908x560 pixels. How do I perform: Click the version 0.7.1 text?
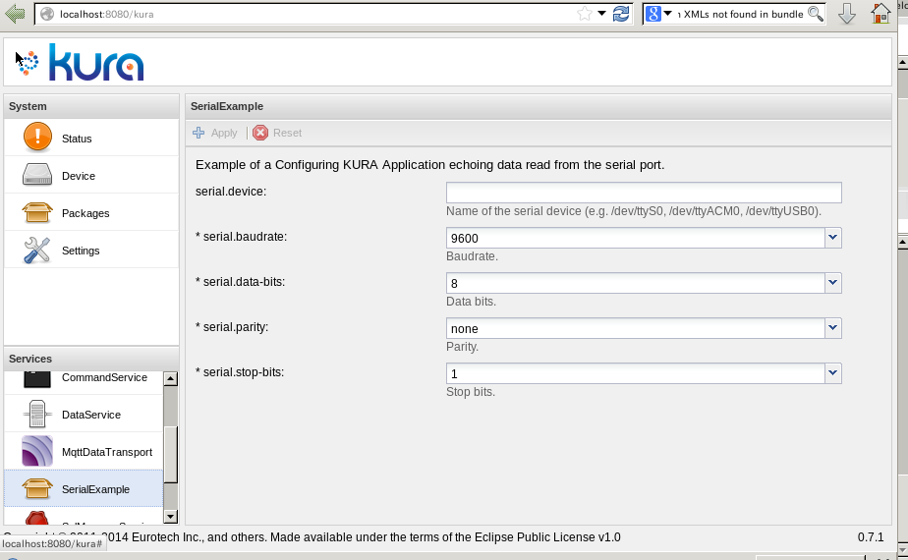click(x=871, y=537)
